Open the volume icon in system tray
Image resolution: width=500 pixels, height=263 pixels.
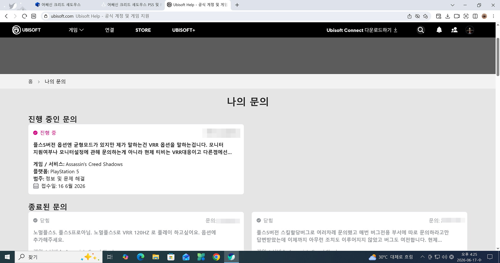coord(444,257)
